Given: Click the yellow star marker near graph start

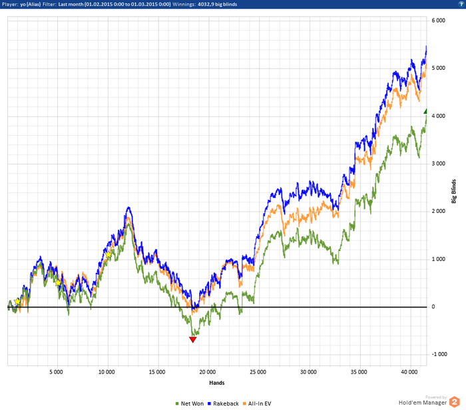Looking at the screenshot, I should pyautogui.click(x=17, y=302).
